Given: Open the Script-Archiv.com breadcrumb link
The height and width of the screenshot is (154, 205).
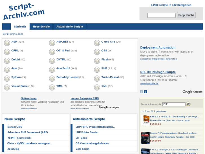Looking at the screenshot, I should tap(13, 34).
